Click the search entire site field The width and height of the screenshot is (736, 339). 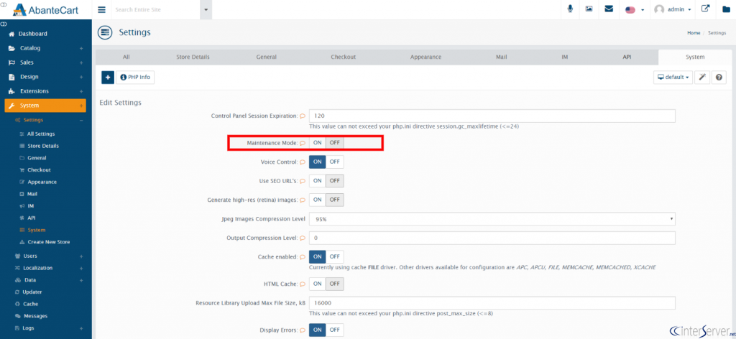tap(156, 9)
